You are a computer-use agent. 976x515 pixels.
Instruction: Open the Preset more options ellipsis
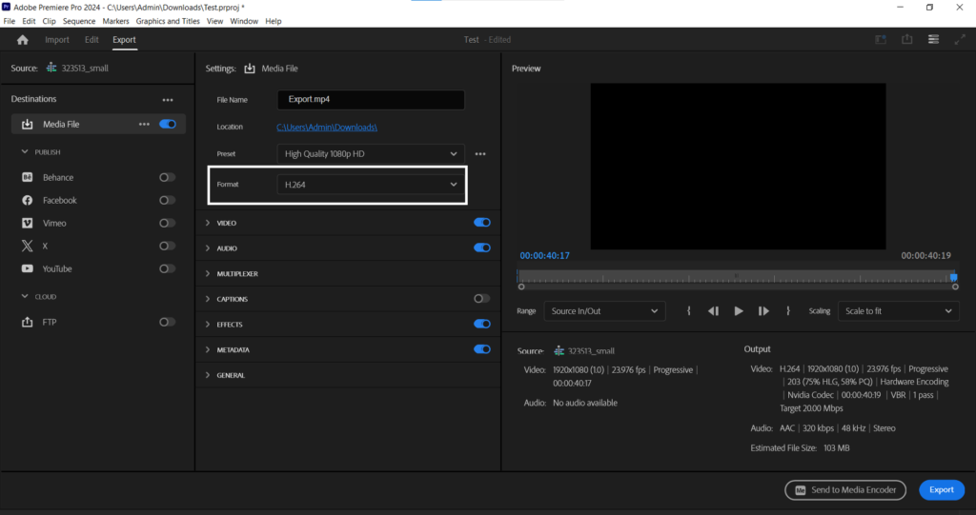point(480,153)
